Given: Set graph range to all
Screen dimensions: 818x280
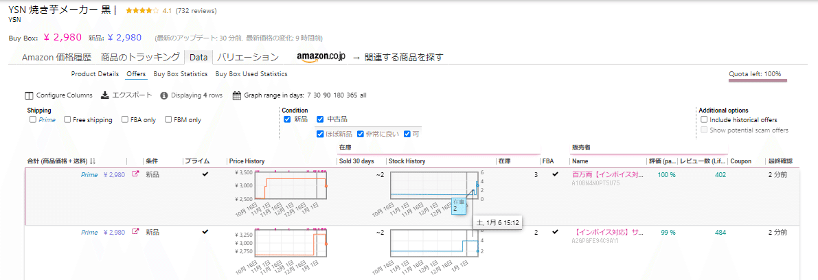Looking at the screenshot, I should (x=363, y=95).
